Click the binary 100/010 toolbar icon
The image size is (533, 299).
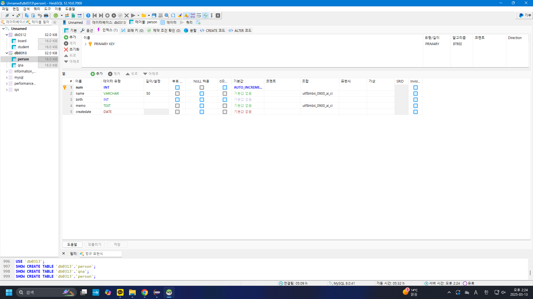[193, 16]
